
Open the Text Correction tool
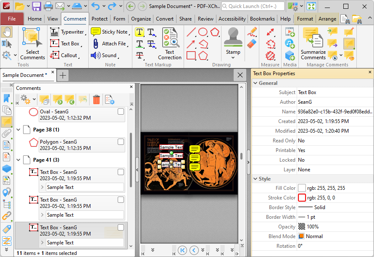point(170,43)
